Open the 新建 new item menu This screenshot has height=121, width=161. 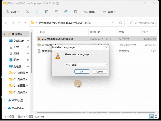point(12,12)
